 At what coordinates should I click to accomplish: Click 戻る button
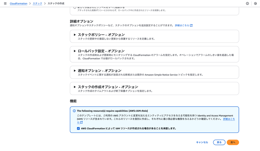pyautogui.click(x=219, y=142)
